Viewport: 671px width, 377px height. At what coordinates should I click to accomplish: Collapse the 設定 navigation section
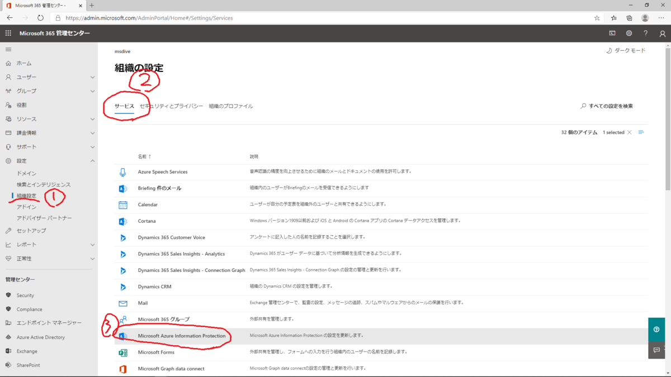(93, 161)
